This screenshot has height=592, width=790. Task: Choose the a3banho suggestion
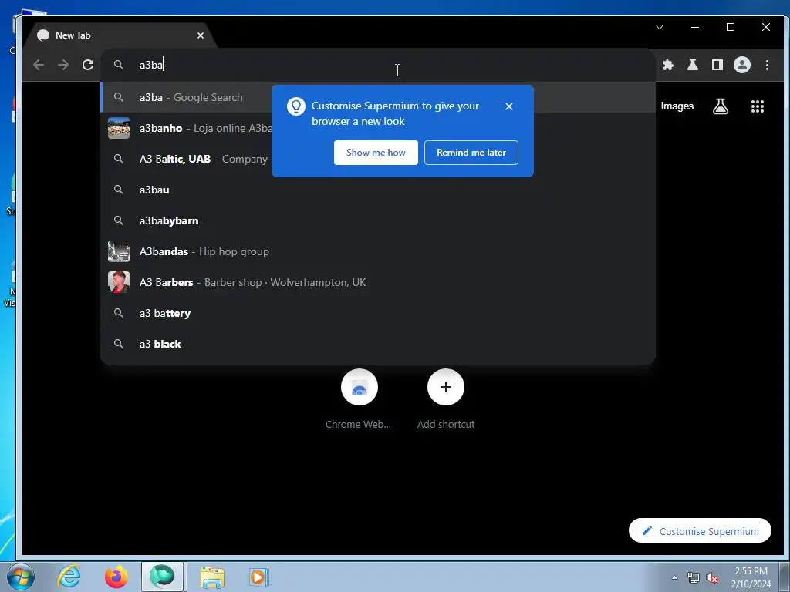[x=378, y=128]
